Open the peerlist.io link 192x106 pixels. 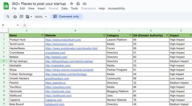(56, 83)
